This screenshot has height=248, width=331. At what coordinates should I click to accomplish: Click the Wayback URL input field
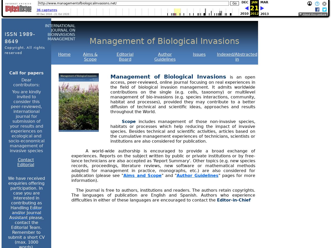click(133, 3)
